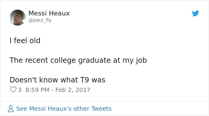Click the word 'Heaux's' in the footer link
Image resolution: width=209 pixels, height=116 pixels.
(x=60, y=109)
